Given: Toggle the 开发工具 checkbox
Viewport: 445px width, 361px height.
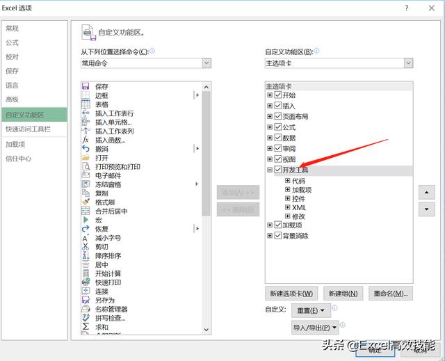Looking at the screenshot, I should click(278, 170).
